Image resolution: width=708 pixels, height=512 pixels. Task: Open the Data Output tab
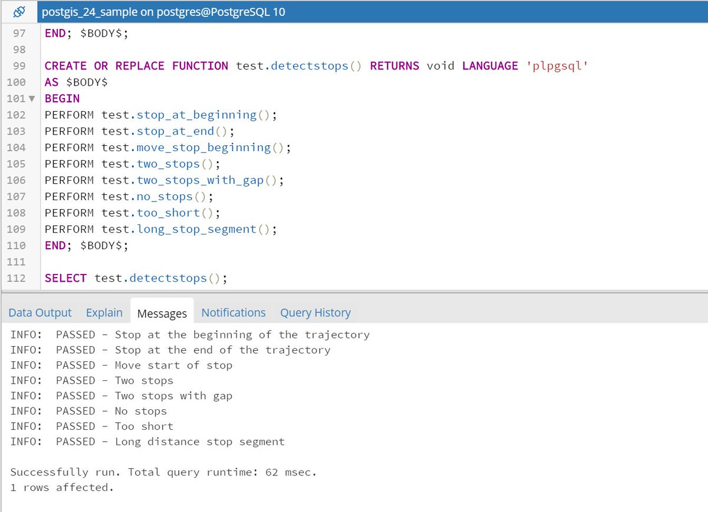coord(40,313)
